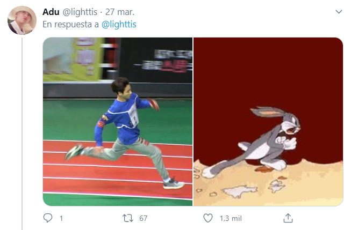Click the vertical thread connector line
Image resolution: width=351 pixels, height=230 pixels.
(x=22, y=133)
